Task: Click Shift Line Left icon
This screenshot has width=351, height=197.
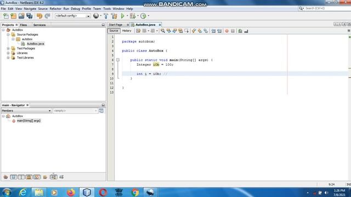Action: pos(213,31)
